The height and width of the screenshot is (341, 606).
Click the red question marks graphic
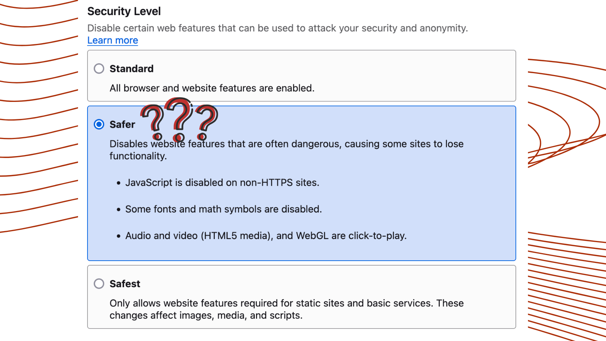pos(178,119)
